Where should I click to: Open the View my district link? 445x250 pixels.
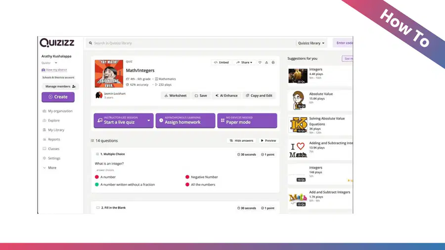tap(54, 70)
